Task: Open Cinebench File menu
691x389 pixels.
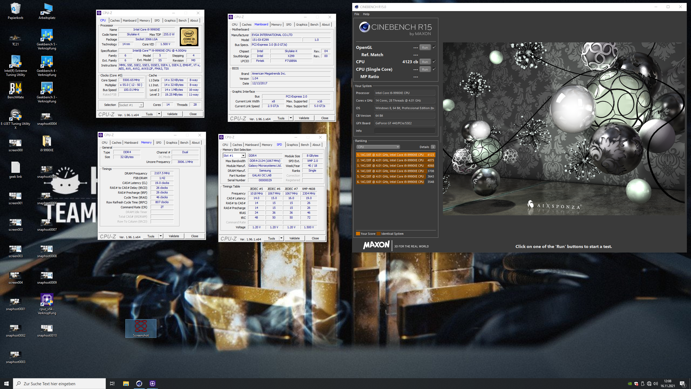Action: tap(357, 14)
